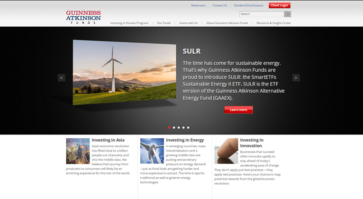Select the first carousel dot

pos(169,128)
